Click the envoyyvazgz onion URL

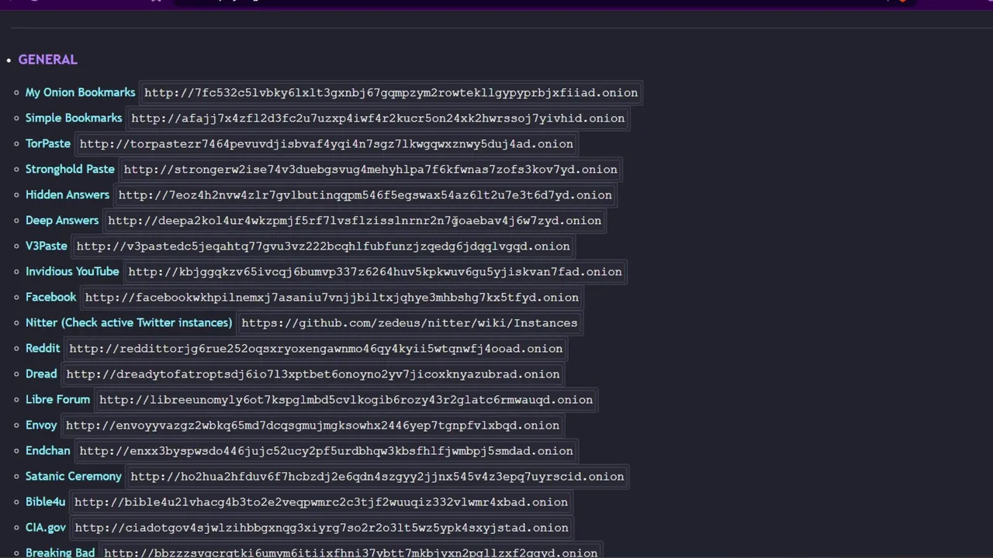pyautogui.click(x=313, y=425)
